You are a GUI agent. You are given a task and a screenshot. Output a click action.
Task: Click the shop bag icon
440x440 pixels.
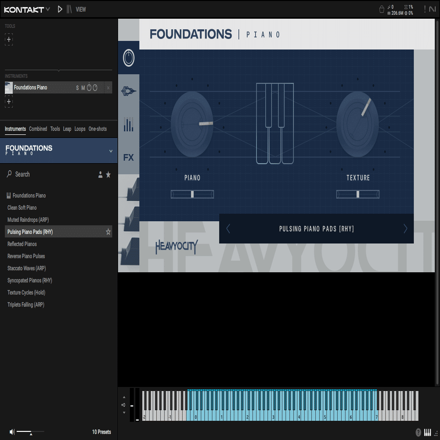pyautogui.click(x=381, y=9)
